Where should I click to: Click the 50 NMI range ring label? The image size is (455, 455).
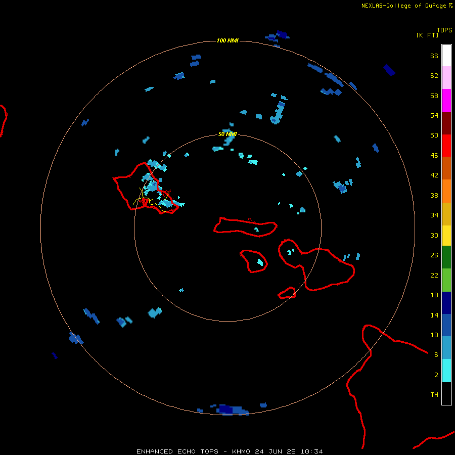pyautogui.click(x=227, y=134)
